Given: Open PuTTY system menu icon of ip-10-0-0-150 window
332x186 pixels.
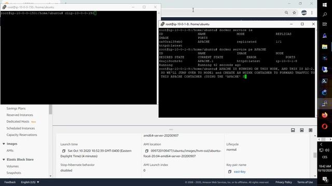Looking at the screenshot, I should coord(4,7).
